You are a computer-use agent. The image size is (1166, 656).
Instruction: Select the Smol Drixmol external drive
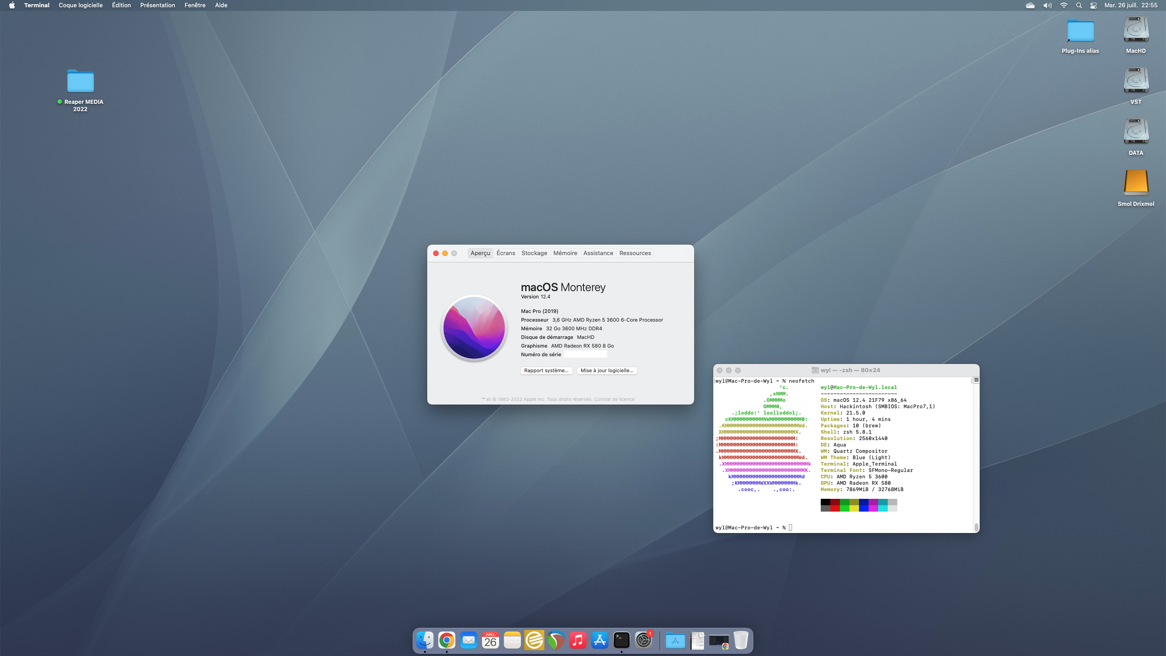[x=1135, y=183]
